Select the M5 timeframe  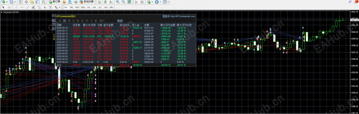[72, 7]
